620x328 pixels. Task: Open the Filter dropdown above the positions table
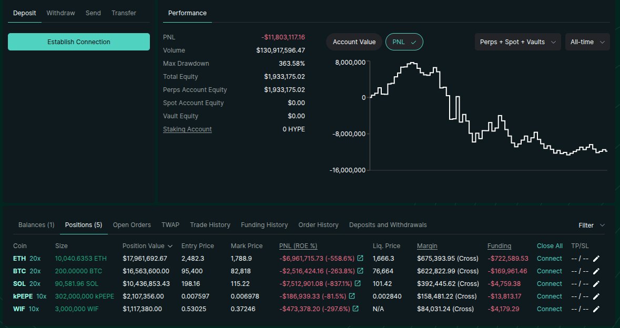click(591, 225)
